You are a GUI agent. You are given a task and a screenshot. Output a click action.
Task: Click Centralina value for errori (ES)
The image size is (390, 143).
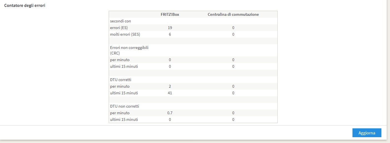click(x=233, y=28)
